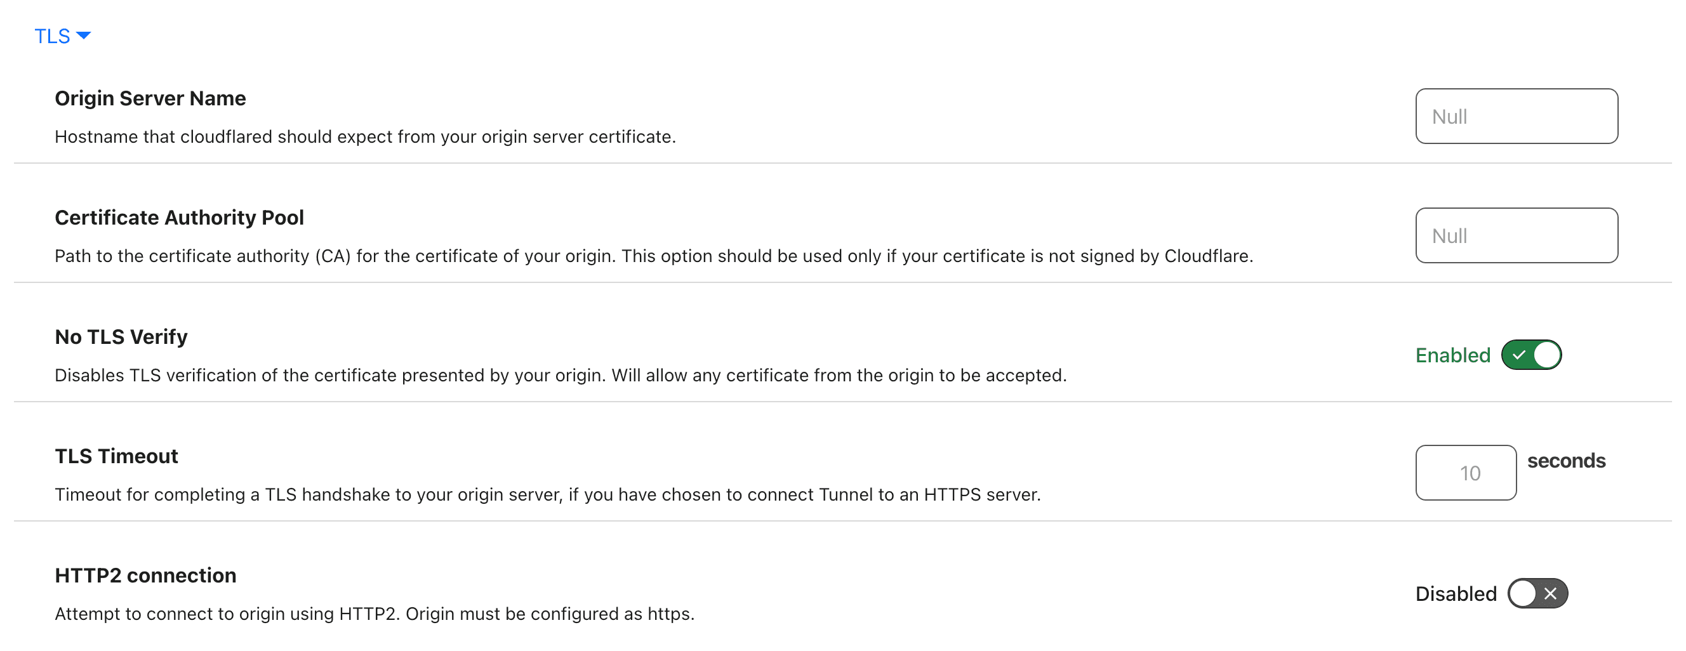Viewport: 1686px width, 651px height.
Task: Click the TLS Timeout heading
Action: [117, 456]
